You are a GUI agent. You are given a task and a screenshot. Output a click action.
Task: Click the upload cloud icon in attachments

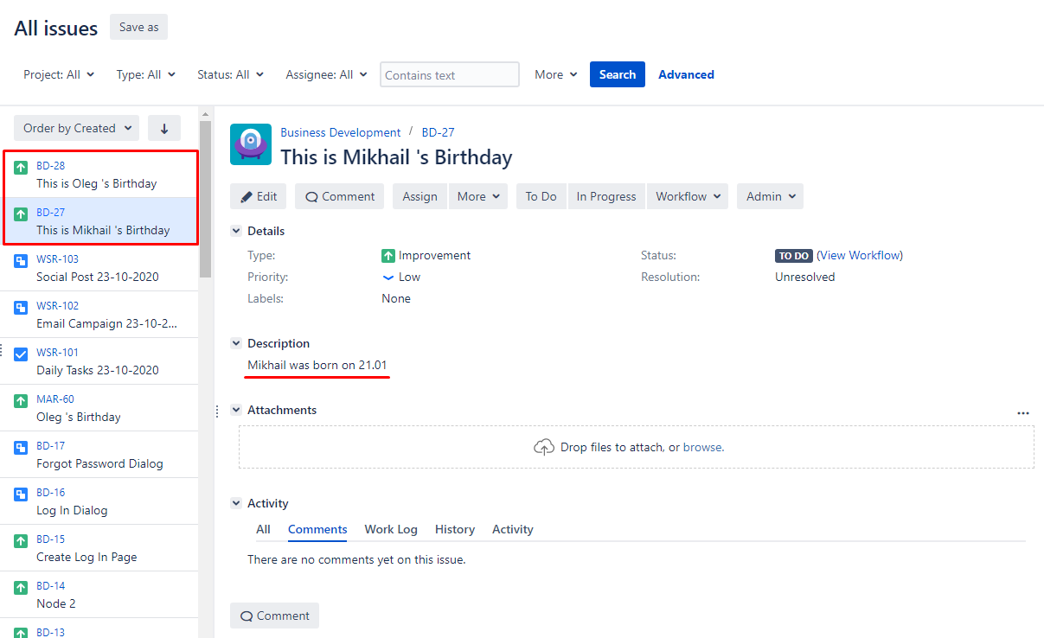[x=544, y=447]
